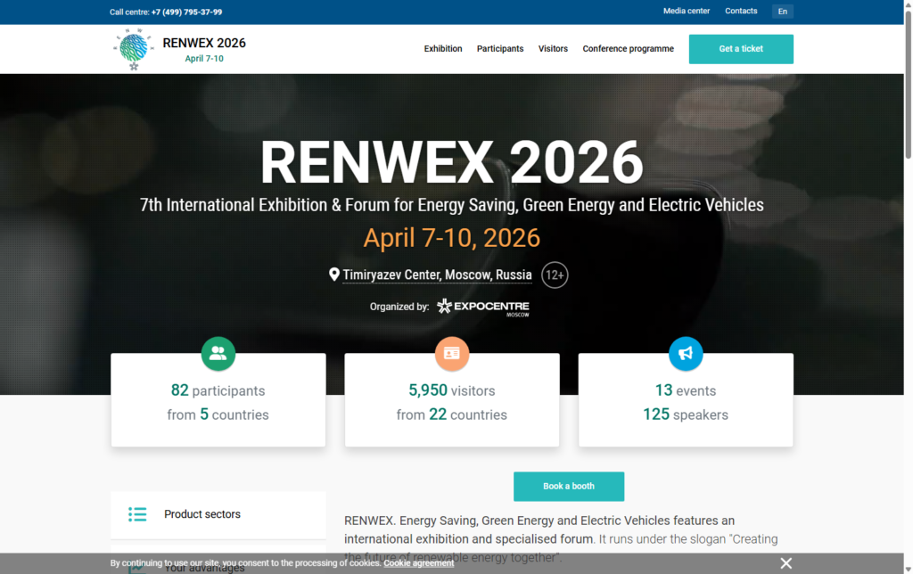
Task: Click the EXPOCENTRE organizer logo
Action: click(482, 307)
